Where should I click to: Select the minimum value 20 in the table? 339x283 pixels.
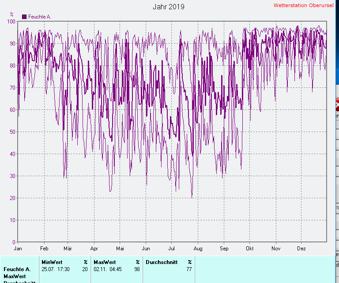pos(85,269)
